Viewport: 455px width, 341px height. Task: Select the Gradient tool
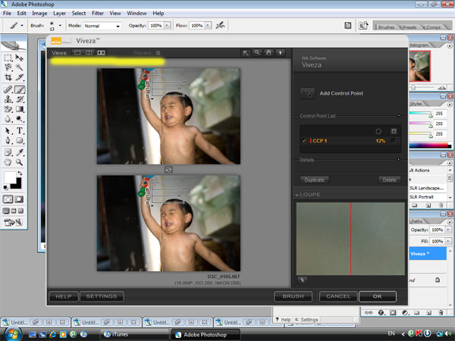[19, 109]
